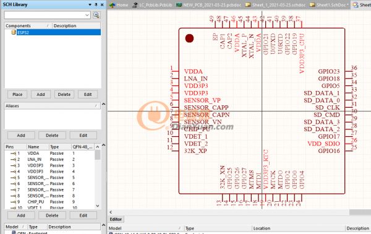This screenshot has height=234, width=371.
Task: Click the Delete button under Components
Action: (64, 94)
